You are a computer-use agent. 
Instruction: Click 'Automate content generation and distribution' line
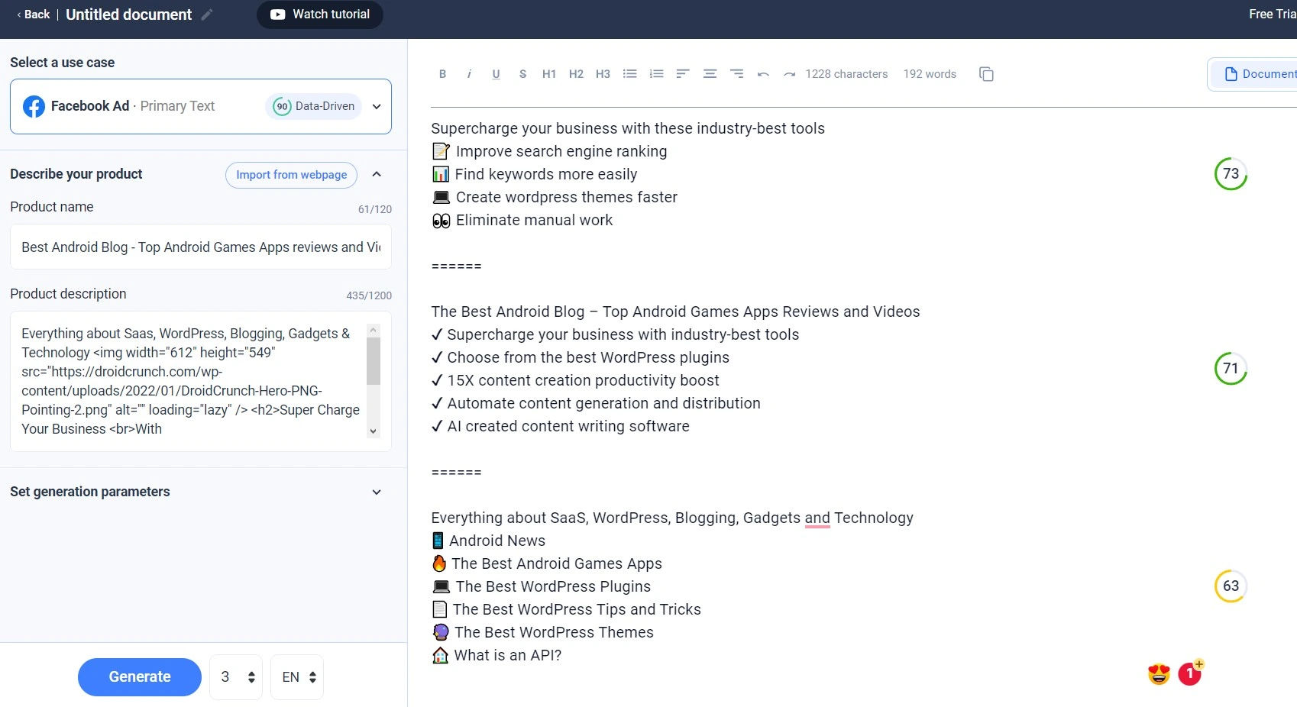603,403
